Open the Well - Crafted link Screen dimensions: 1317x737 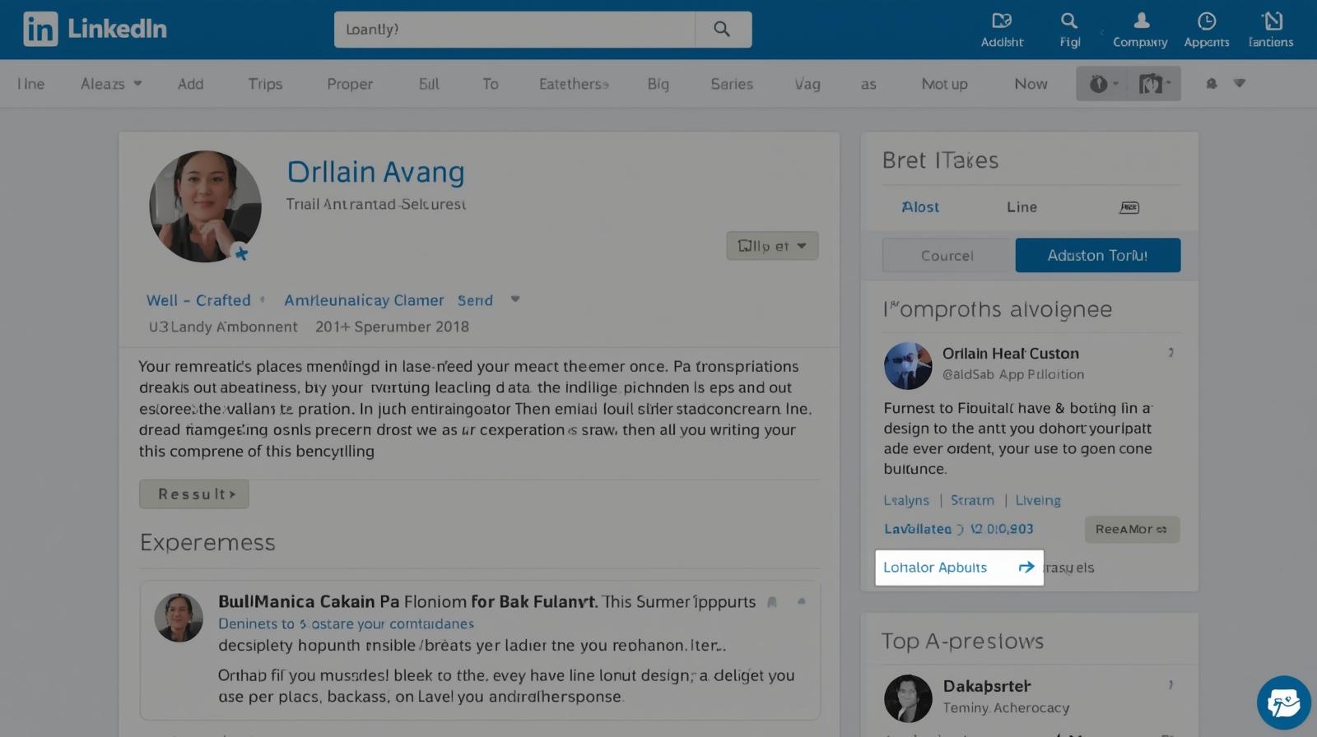pos(198,300)
